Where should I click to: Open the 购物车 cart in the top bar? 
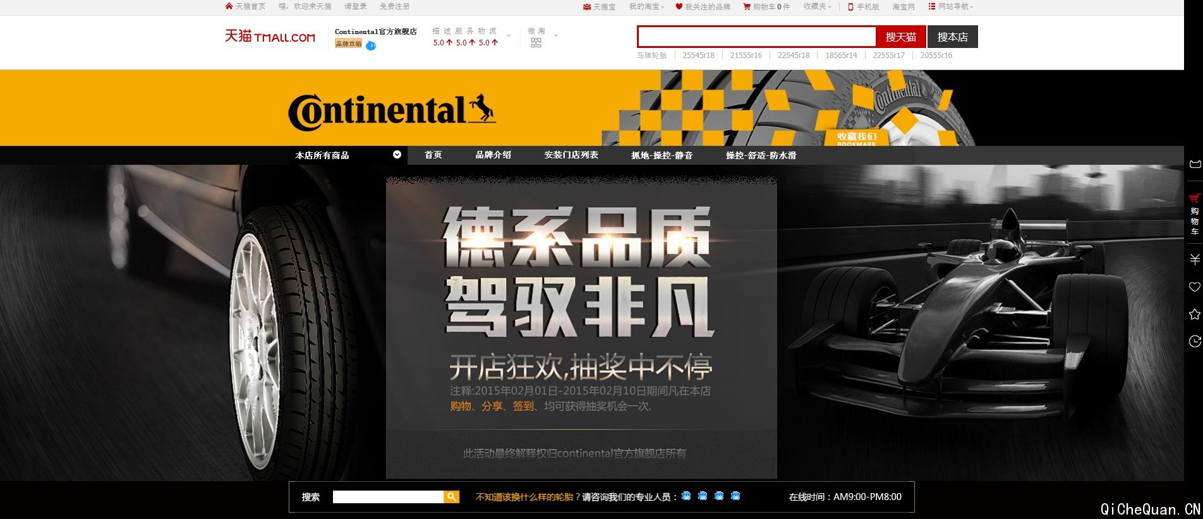coord(766,6)
